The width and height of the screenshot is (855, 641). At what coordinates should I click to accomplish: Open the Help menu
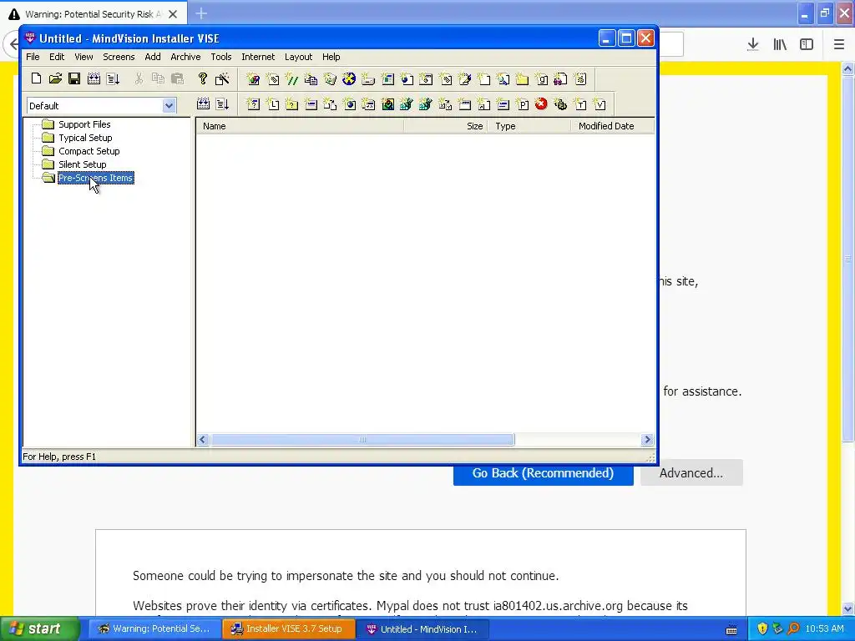331,57
